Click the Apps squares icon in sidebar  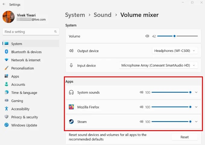point(6,76)
